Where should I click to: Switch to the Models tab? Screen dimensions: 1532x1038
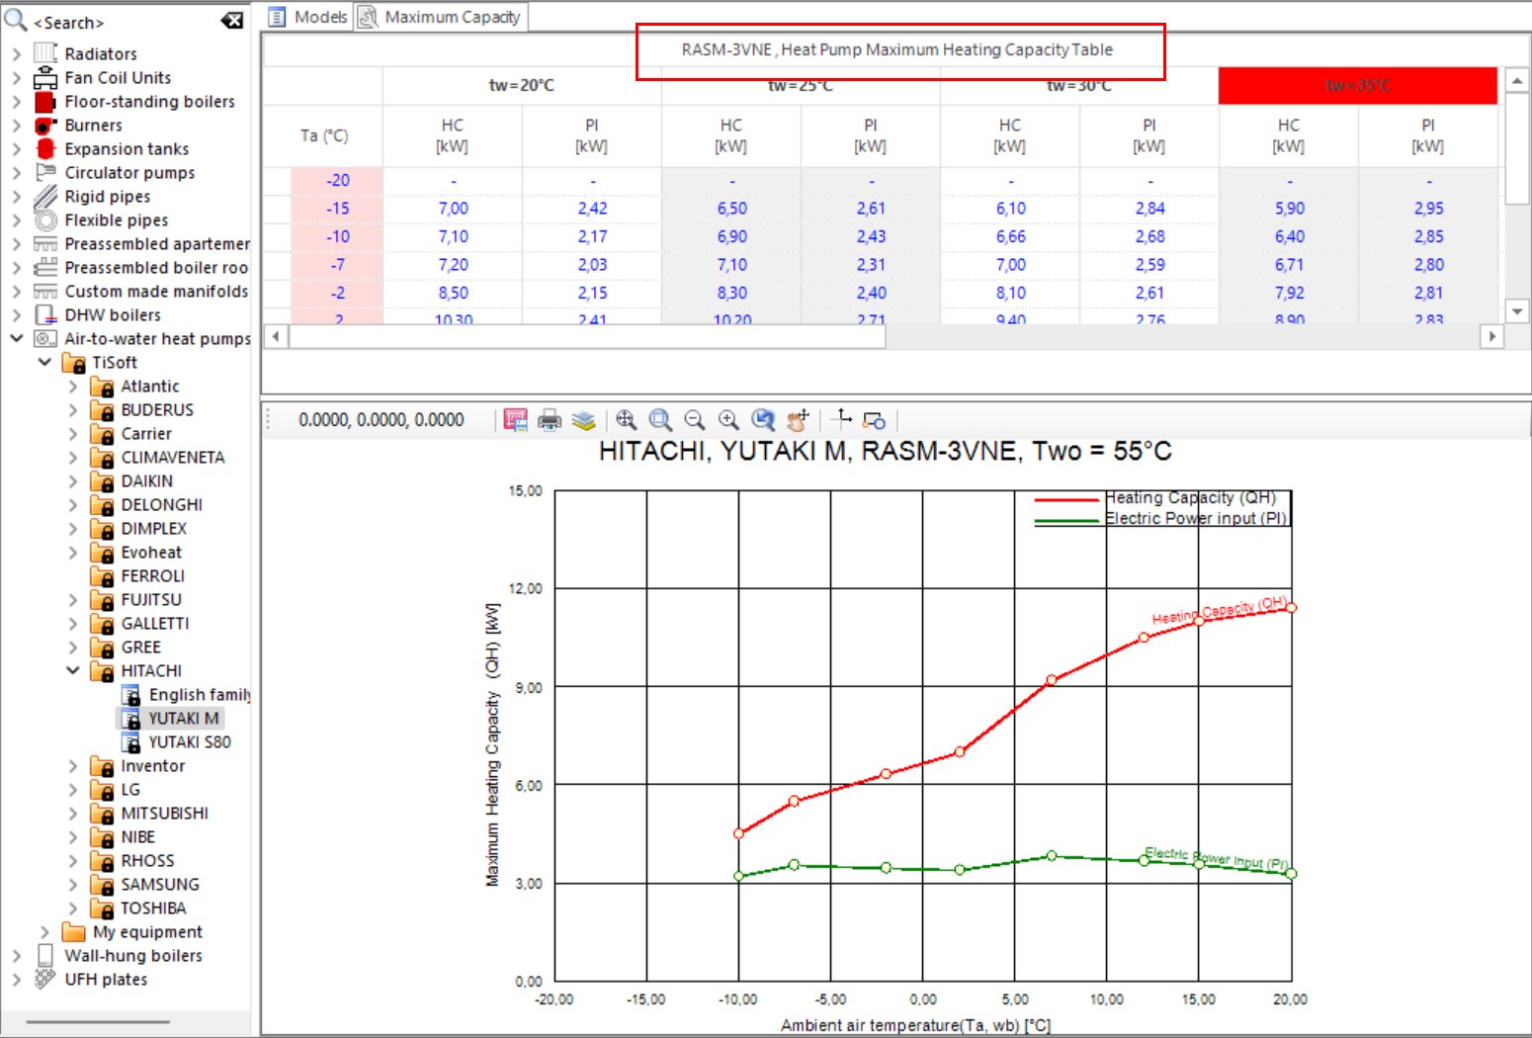coord(316,16)
